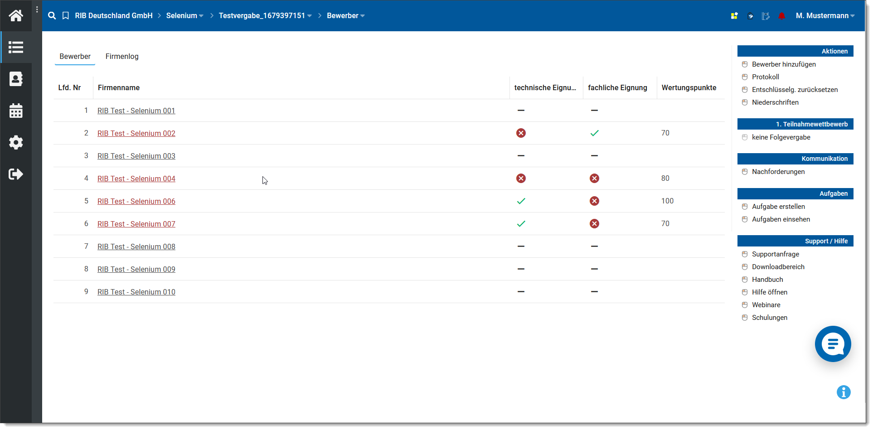Open the calendar from the sidebar

coord(16,111)
